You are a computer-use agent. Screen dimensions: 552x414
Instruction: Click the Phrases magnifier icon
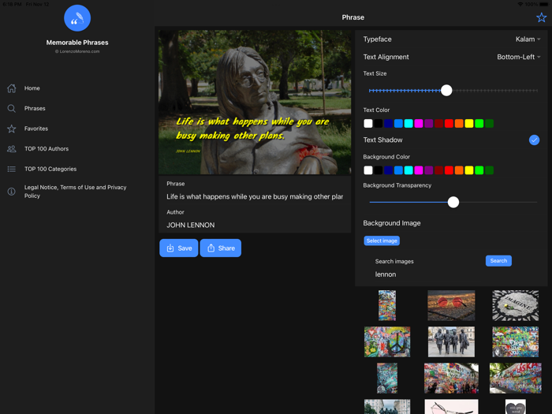point(12,109)
